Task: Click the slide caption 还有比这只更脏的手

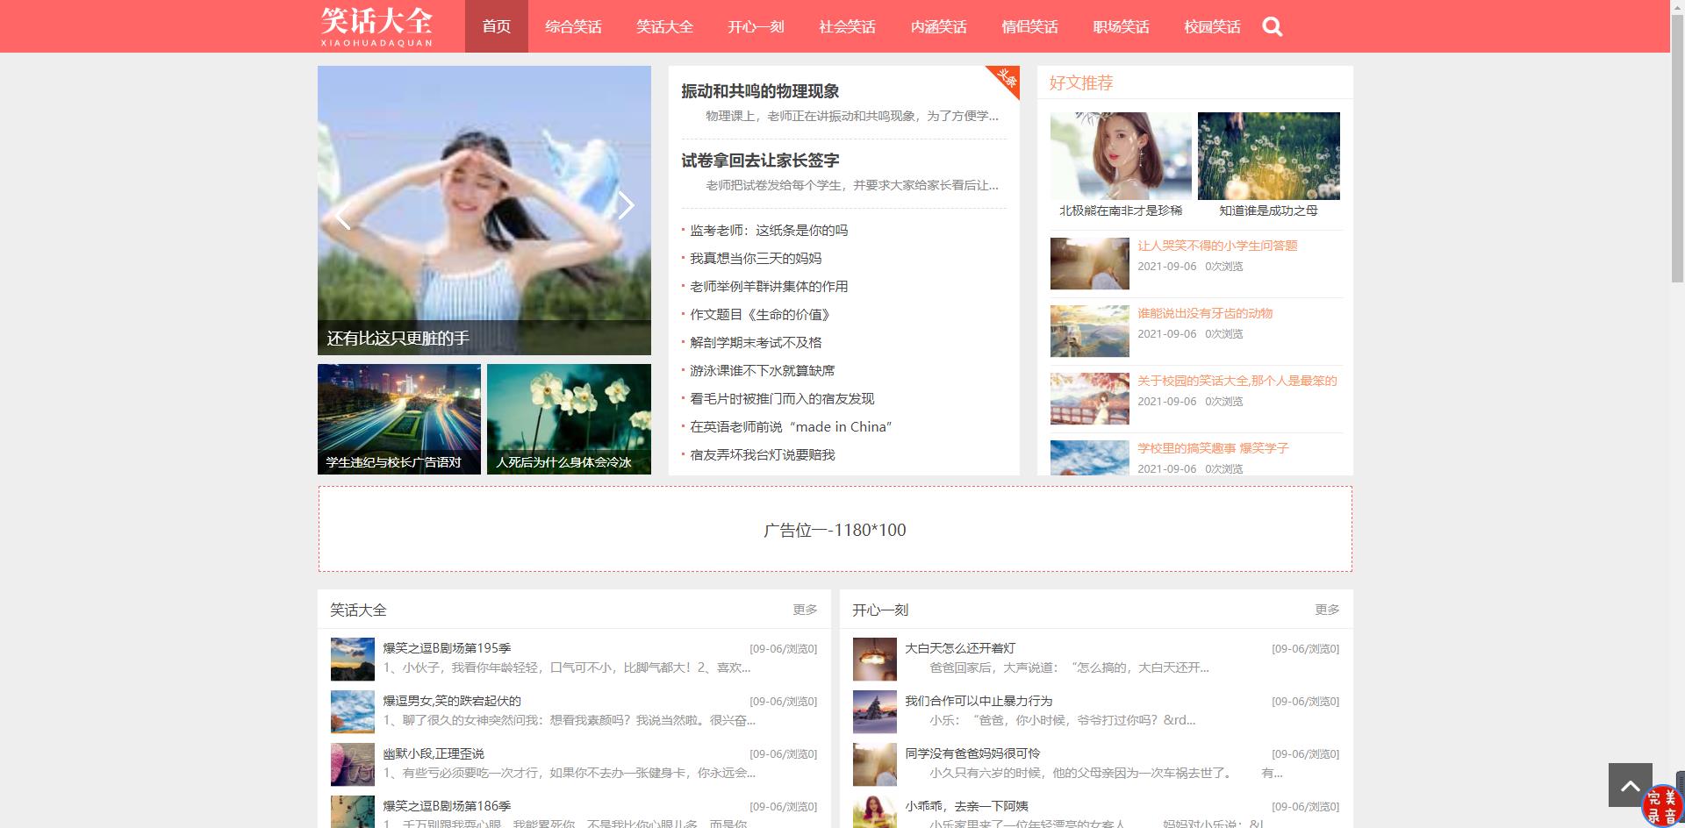Action: pyautogui.click(x=398, y=339)
